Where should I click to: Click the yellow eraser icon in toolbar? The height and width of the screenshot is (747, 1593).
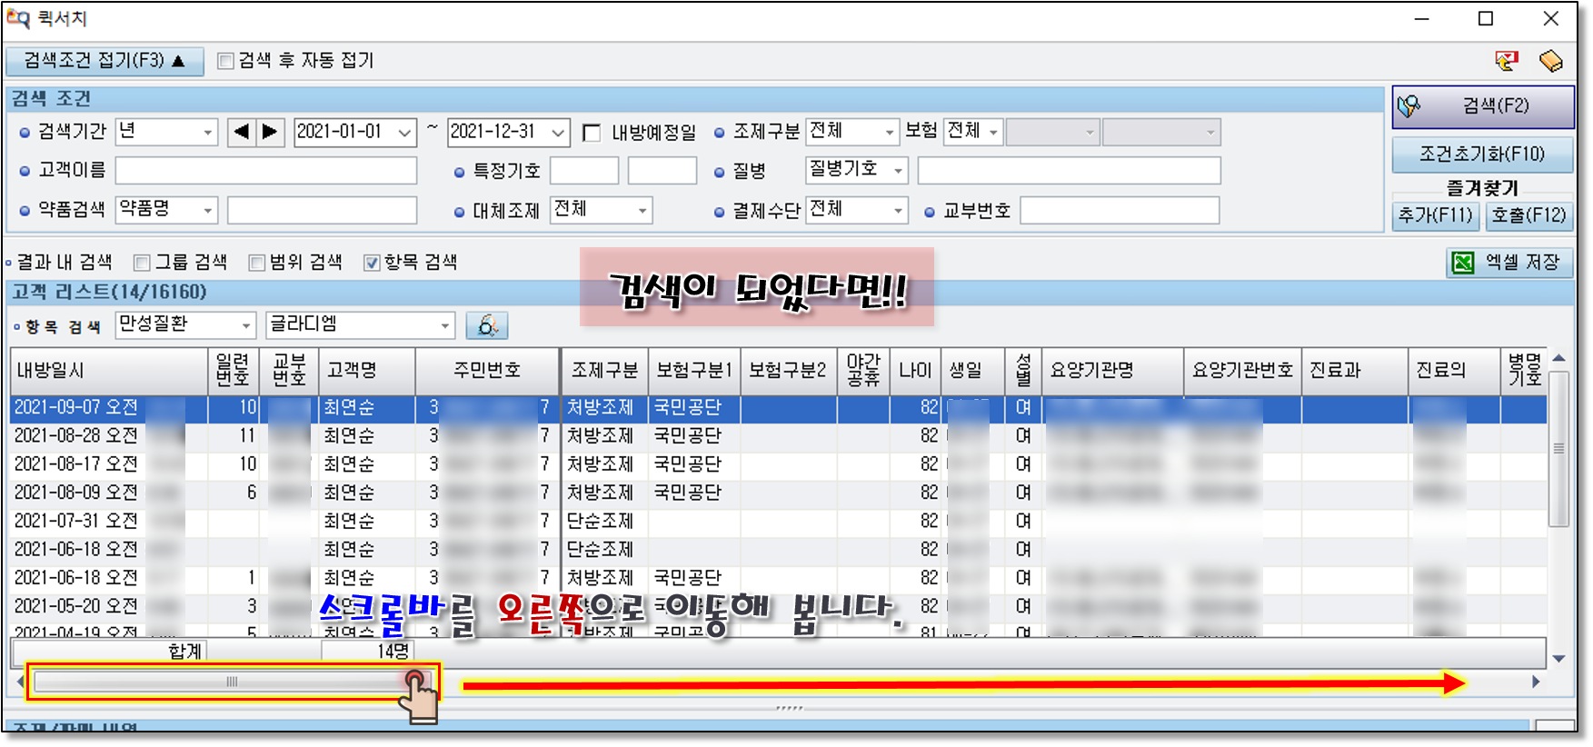(1550, 61)
